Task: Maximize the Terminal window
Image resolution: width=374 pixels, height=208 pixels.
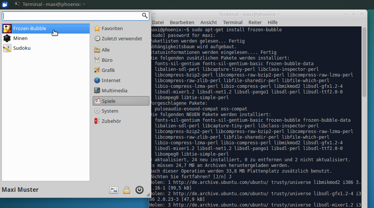Action: click(354, 14)
